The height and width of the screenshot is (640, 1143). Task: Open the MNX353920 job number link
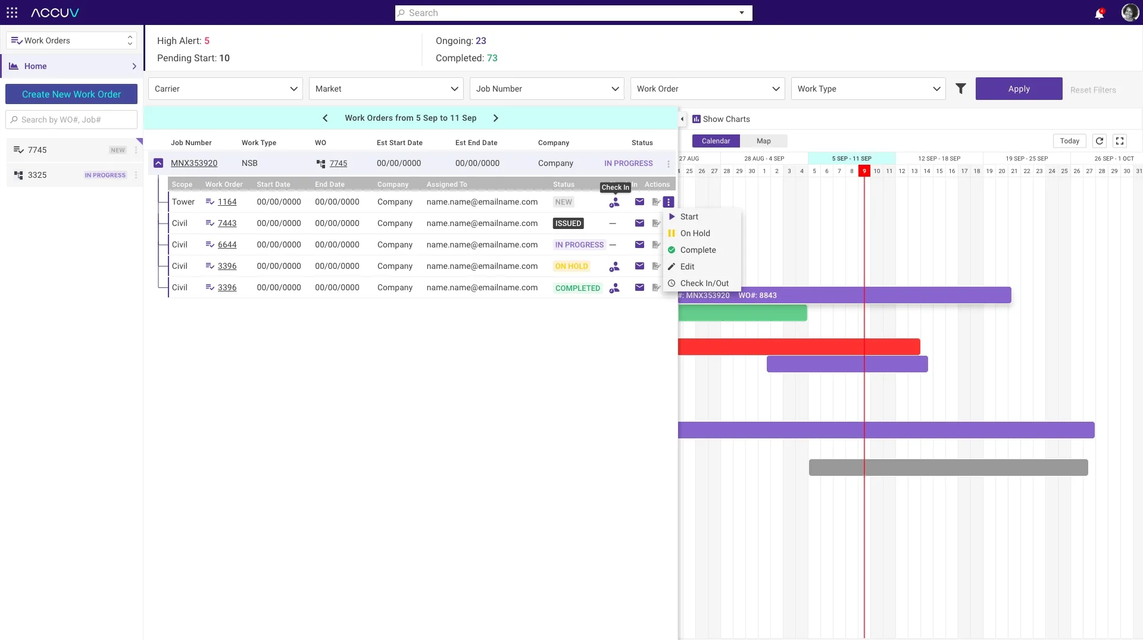click(x=194, y=163)
